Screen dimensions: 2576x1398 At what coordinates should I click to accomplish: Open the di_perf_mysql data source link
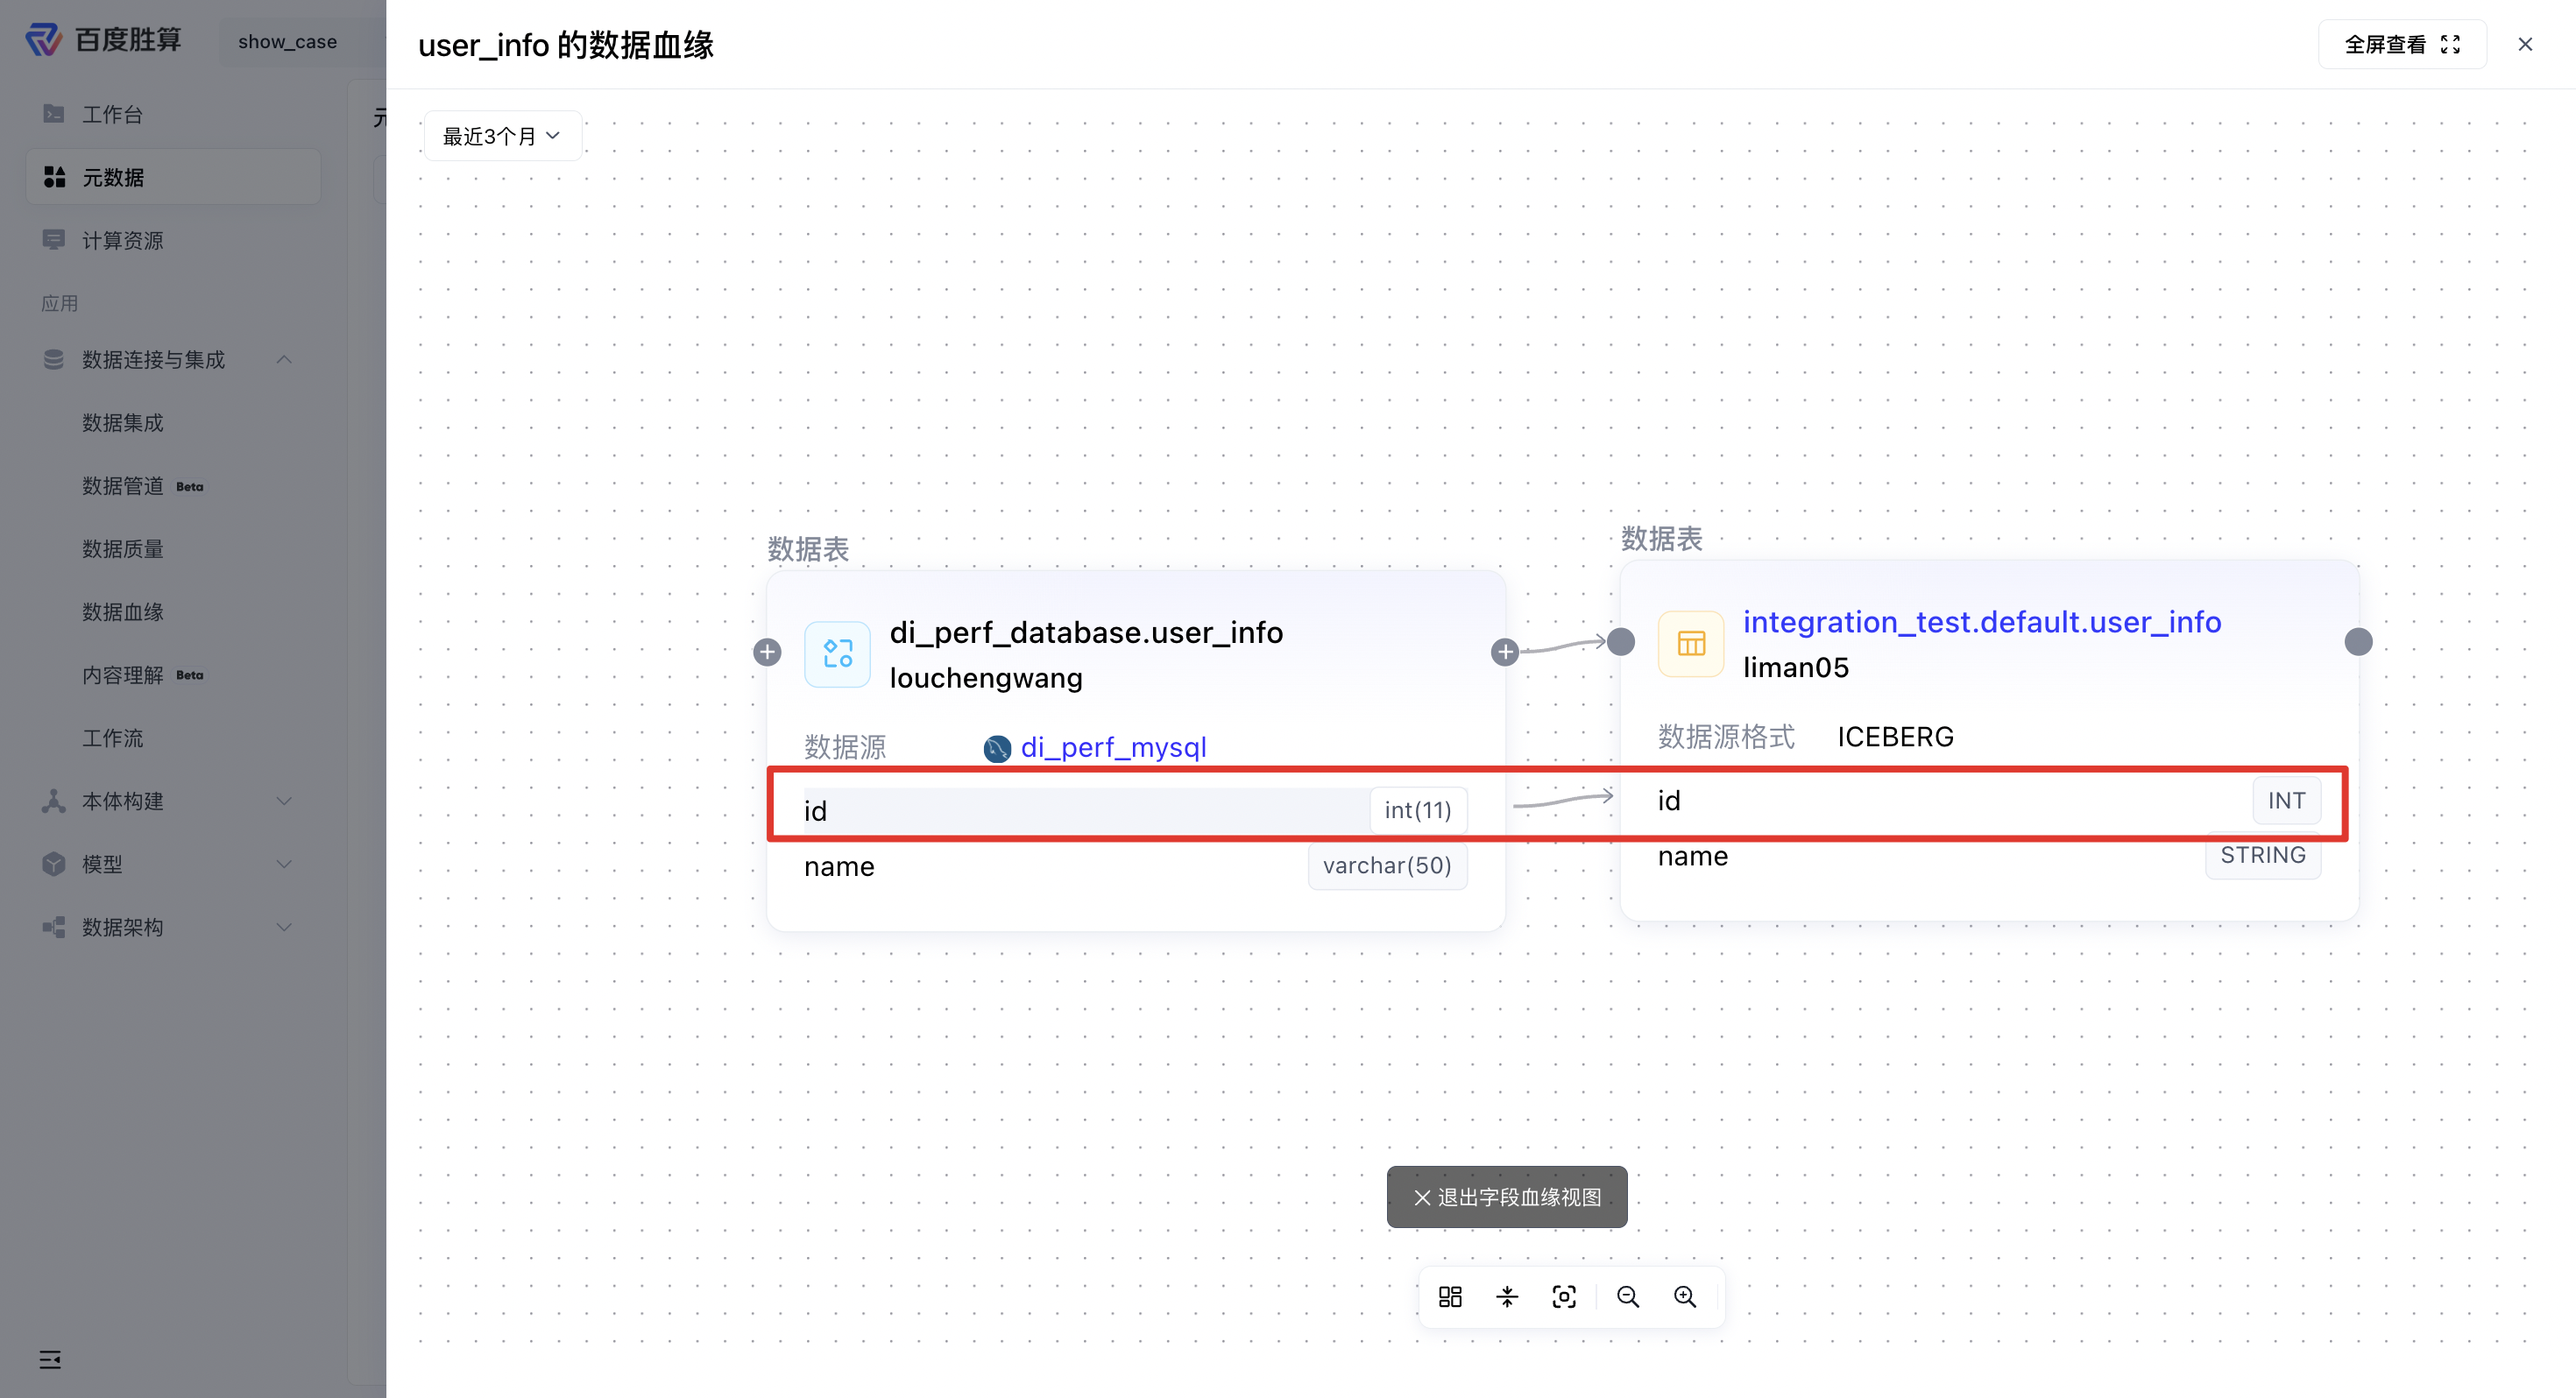(x=1113, y=747)
